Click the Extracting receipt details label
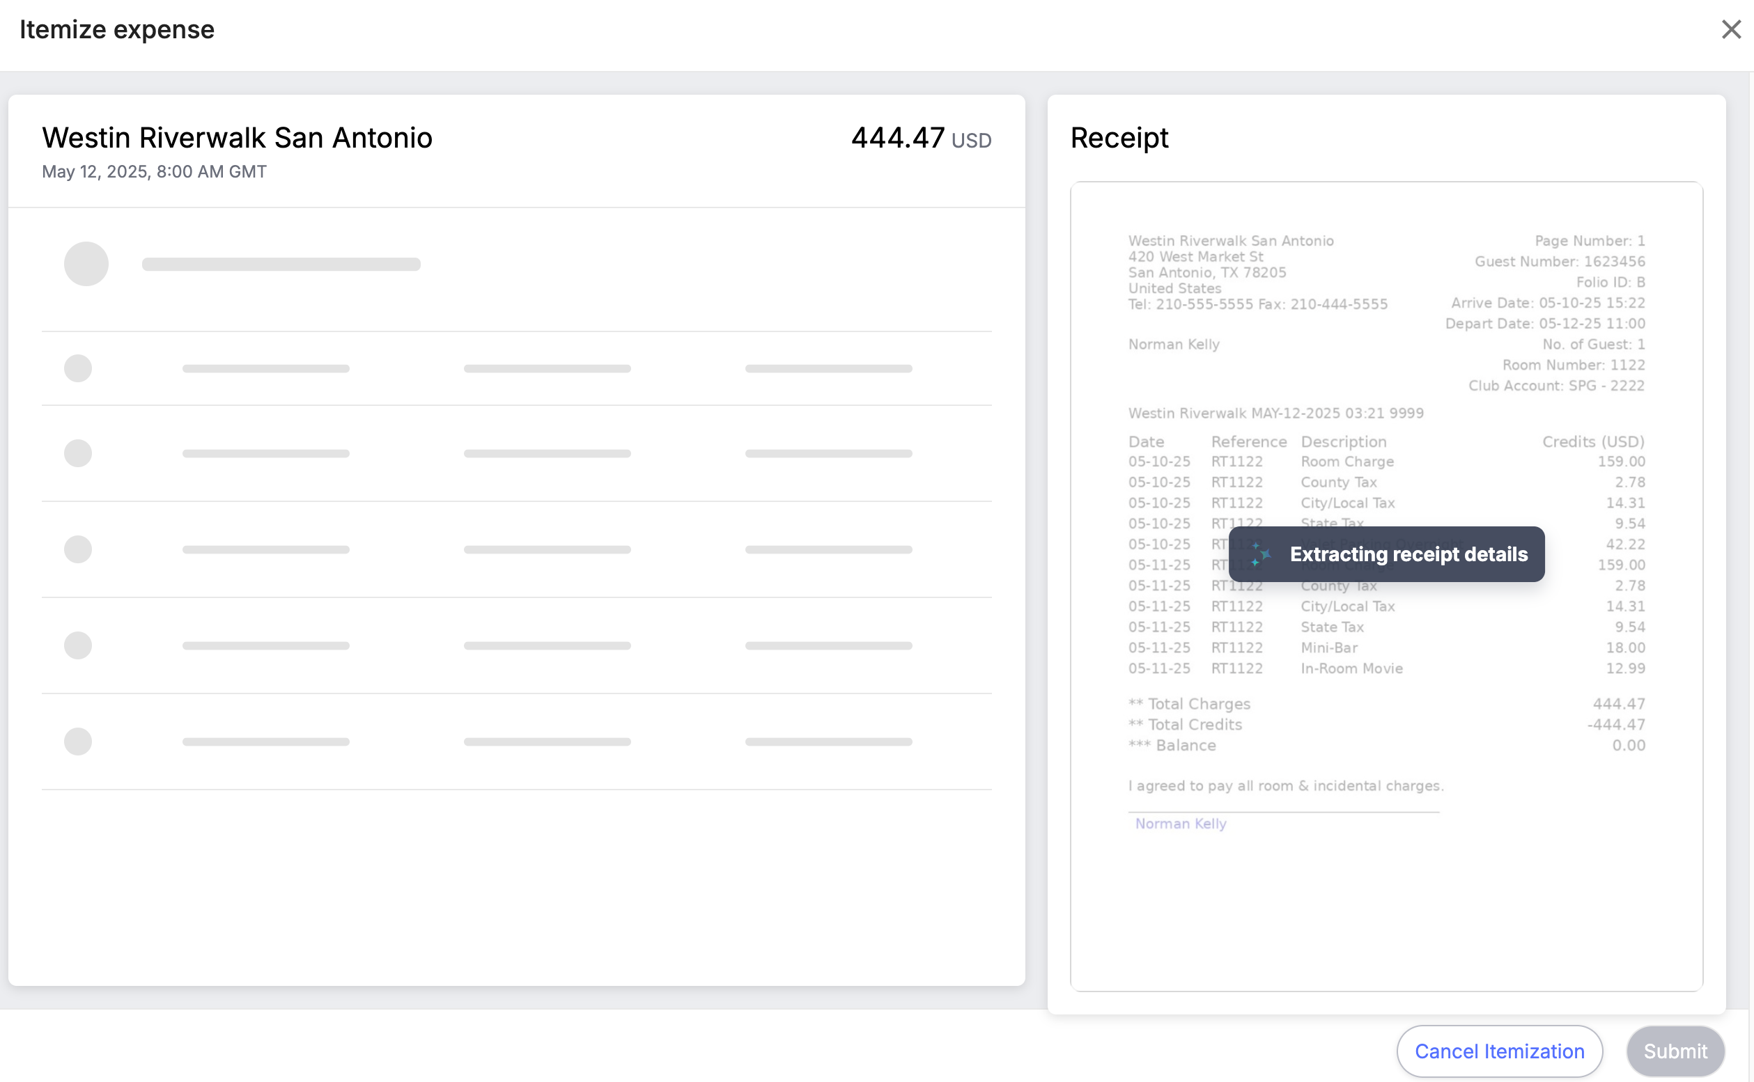 coord(1408,554)
